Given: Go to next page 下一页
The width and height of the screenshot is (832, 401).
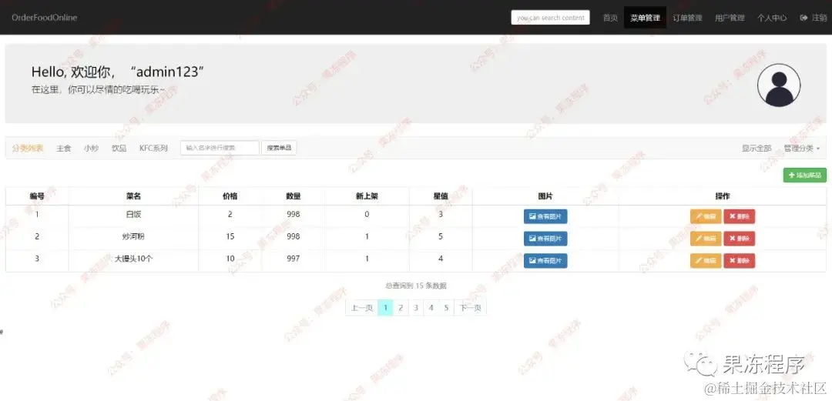Looking at the screenshot, I should [470, 308].
